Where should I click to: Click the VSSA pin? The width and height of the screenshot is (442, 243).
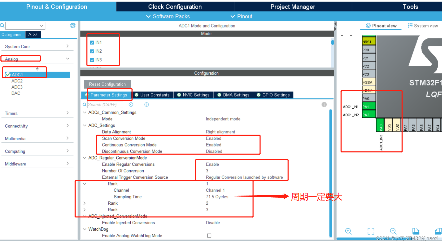click(x=369, y=82)
